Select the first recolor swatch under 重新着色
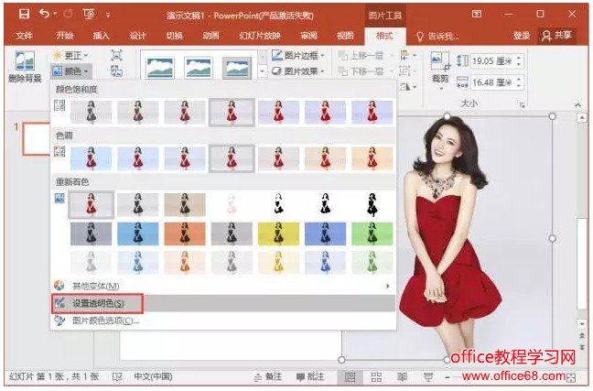 pos(92,204)
